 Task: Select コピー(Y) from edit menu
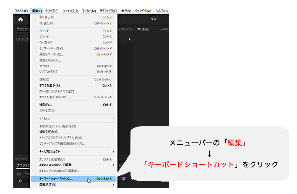(74, 36)
